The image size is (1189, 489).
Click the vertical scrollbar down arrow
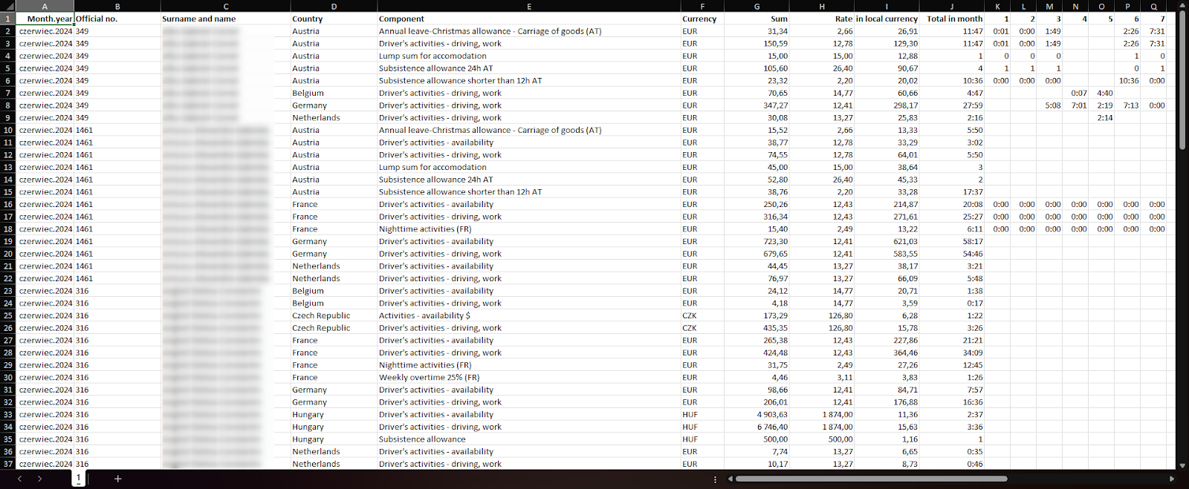[x=1182, y=465]
